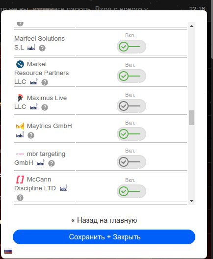The width and height of the screenshot is (213, 259).
Task: Click the scrollbar down arrow
Action: pyautogui.click(x=192, y=201)
